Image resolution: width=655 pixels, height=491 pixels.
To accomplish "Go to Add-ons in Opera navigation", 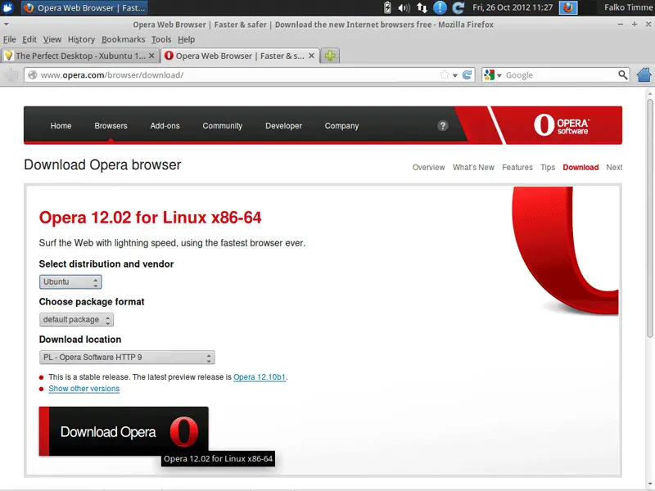I will [165, 126].
